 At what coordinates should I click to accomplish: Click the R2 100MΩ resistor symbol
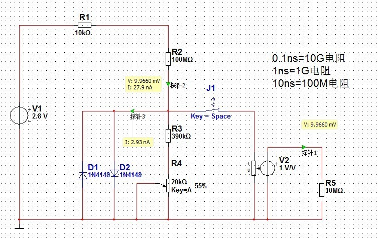168,59
